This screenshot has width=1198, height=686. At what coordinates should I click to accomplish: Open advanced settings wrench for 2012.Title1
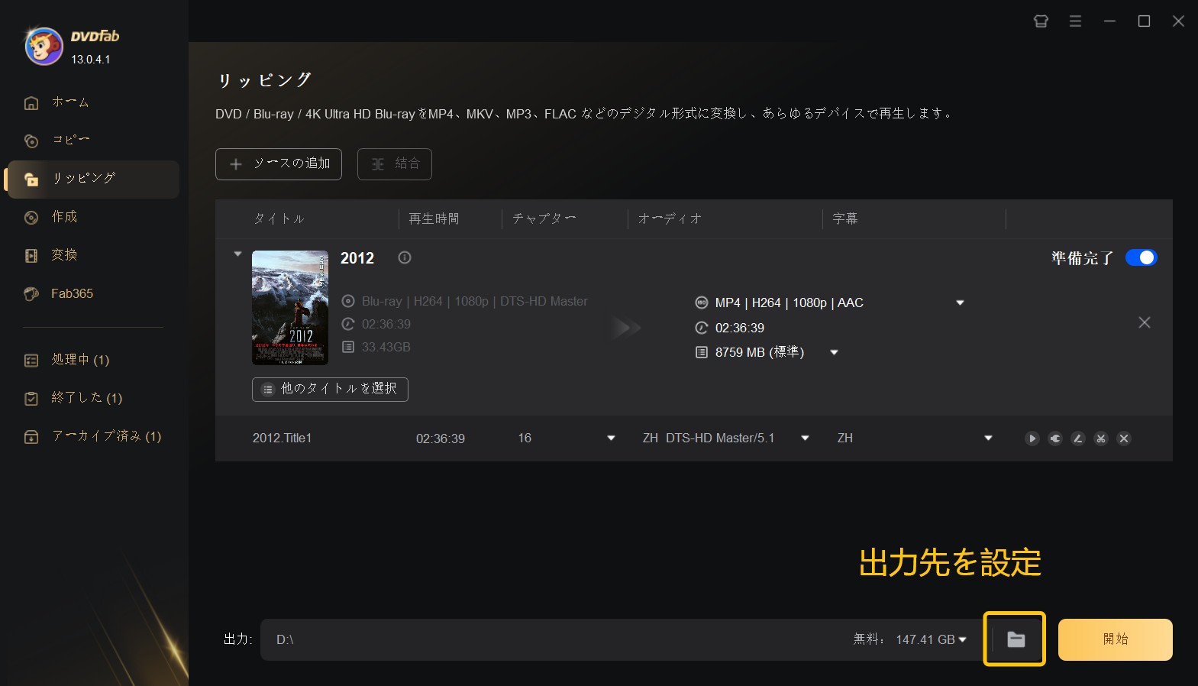pos(1055,438)
